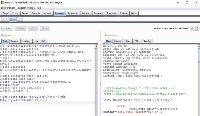
Task: Select the Request Hex tab
Action: (x=36, y=41)
